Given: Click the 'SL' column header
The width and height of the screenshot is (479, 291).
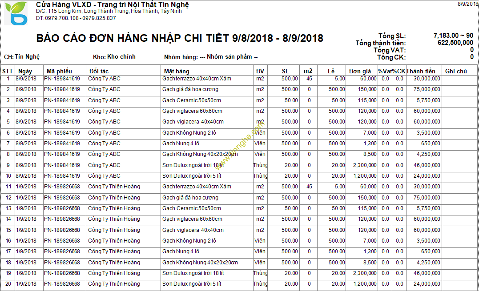Looking at the screenshot, I should [286, 71].
